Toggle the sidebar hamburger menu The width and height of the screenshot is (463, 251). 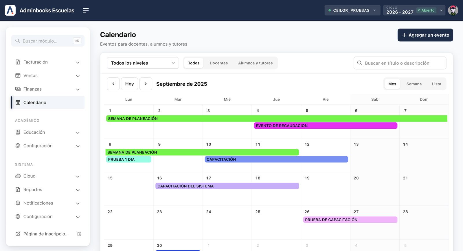[x=86, y=10]
